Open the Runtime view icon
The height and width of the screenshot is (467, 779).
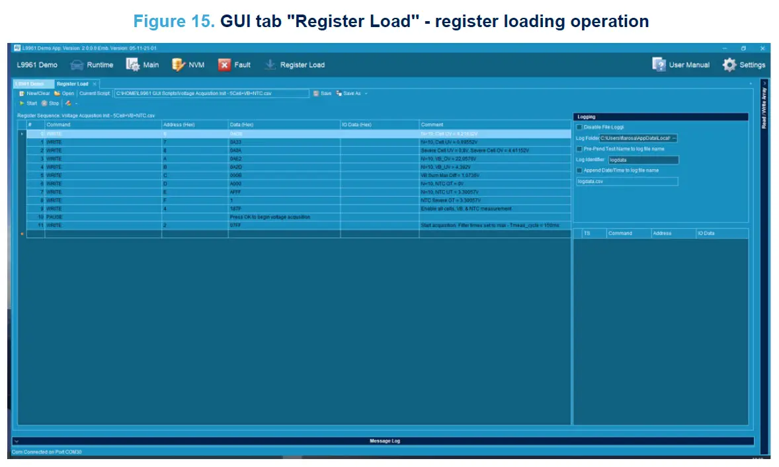coord(77,65)
